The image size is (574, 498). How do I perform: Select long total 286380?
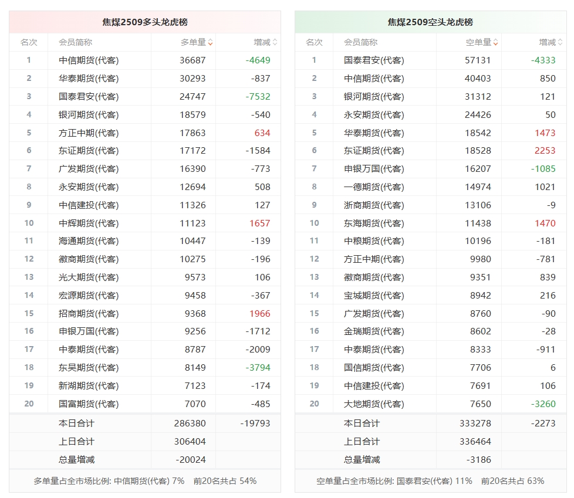tap(190, 424)
